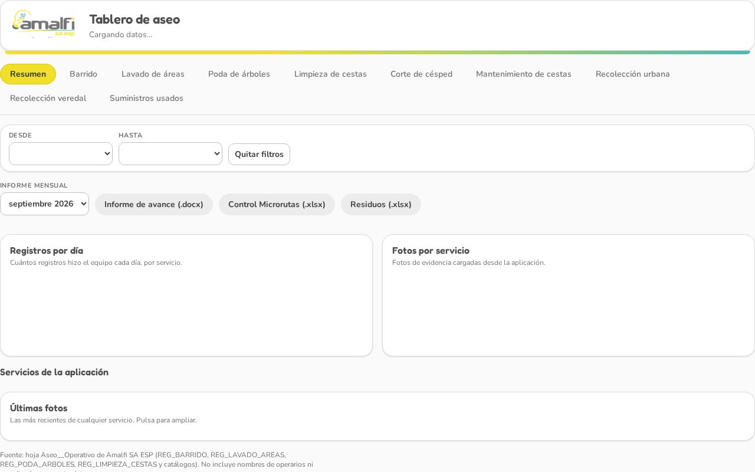This screenshot has width=755, height=472.
Task: Expand the Desde date dropdown
Action: coord(61,154)
